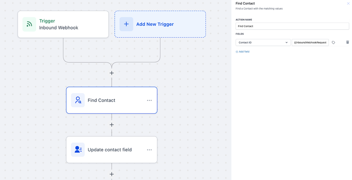Viewport: 352px width, 180px height.
Task: Click the Find Contact search-person icon
Action: tap(78, 100)
